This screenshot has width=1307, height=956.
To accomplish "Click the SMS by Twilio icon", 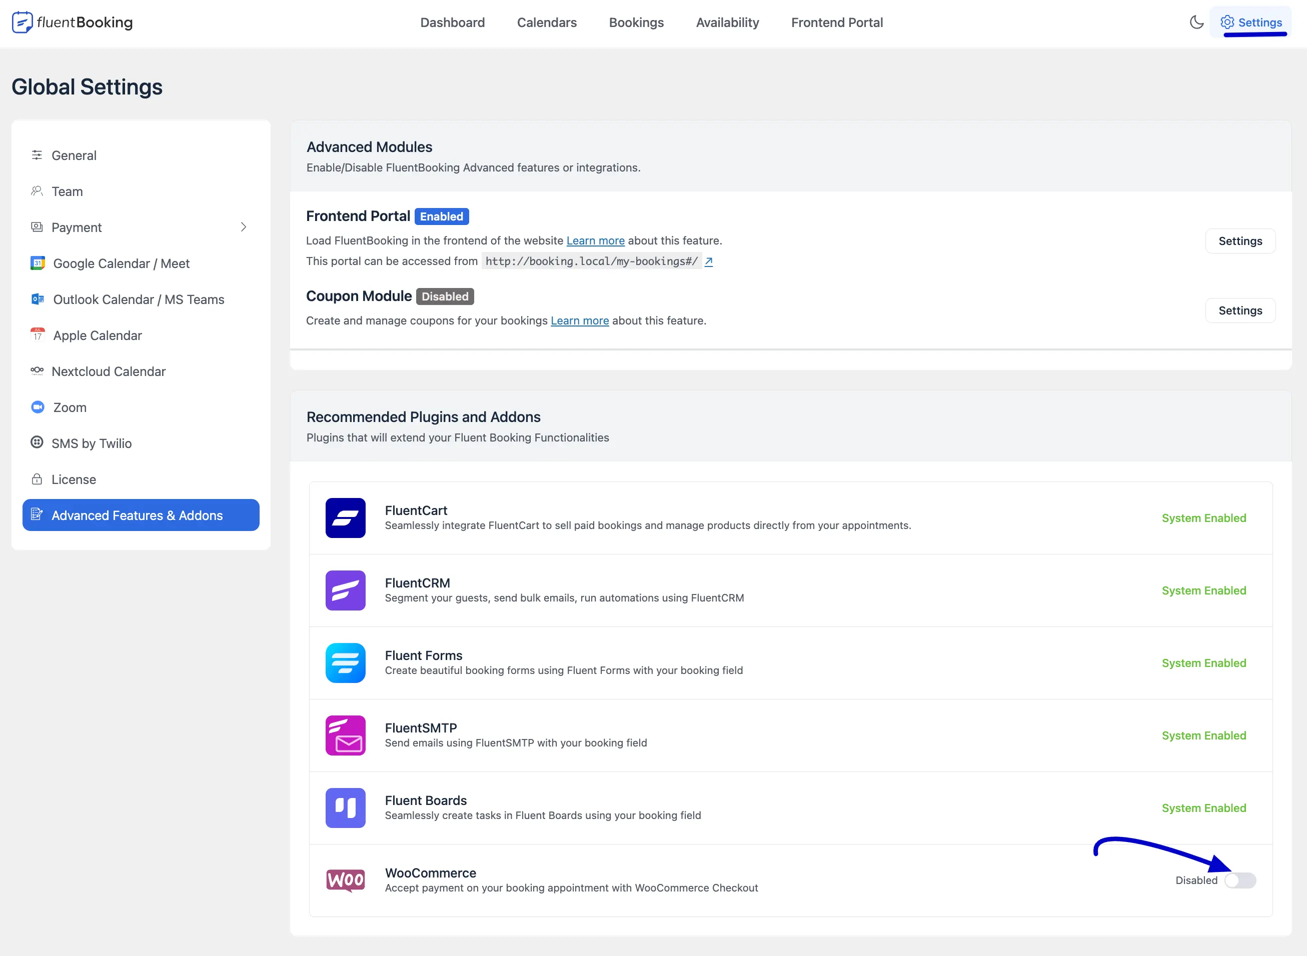I will coord(37,442).
